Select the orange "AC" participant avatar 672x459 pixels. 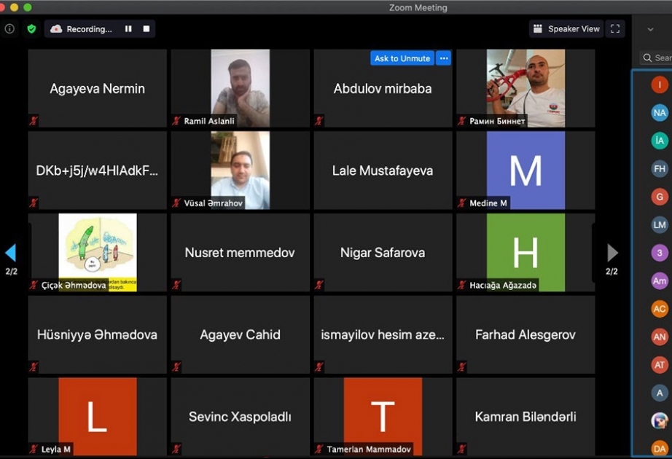pyautogui.click(x=660, y=309)
